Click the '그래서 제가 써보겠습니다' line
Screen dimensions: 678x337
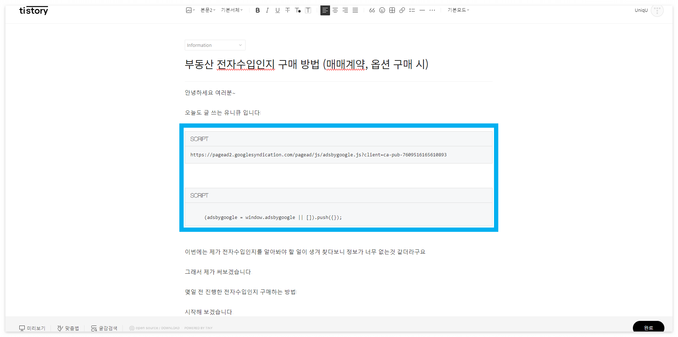tap(218, 272)
